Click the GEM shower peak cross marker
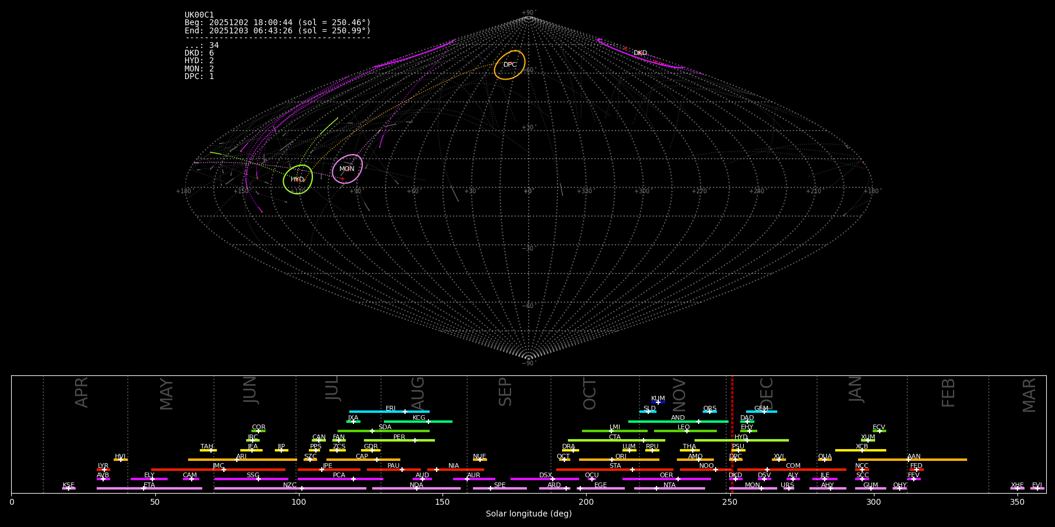The height and width of the screenshot is (527, 1055). [x=764, y=412]
